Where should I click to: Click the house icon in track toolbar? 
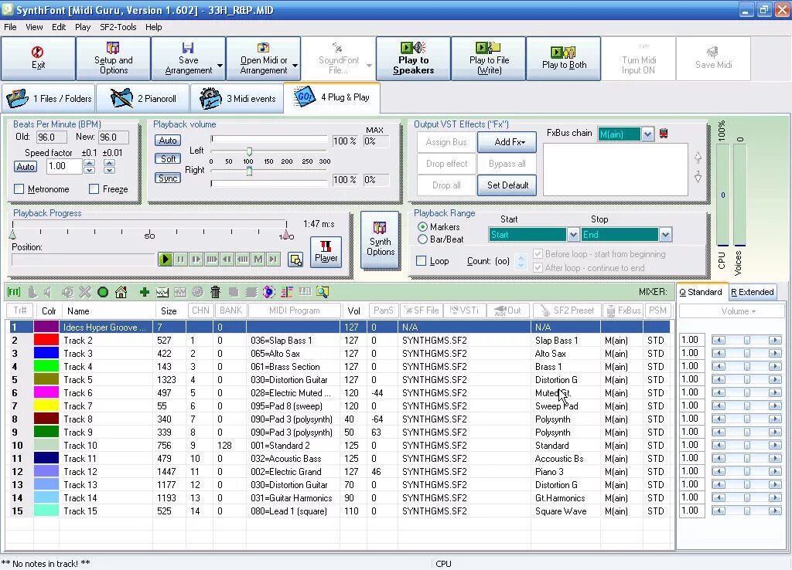(x=121, y=292)
